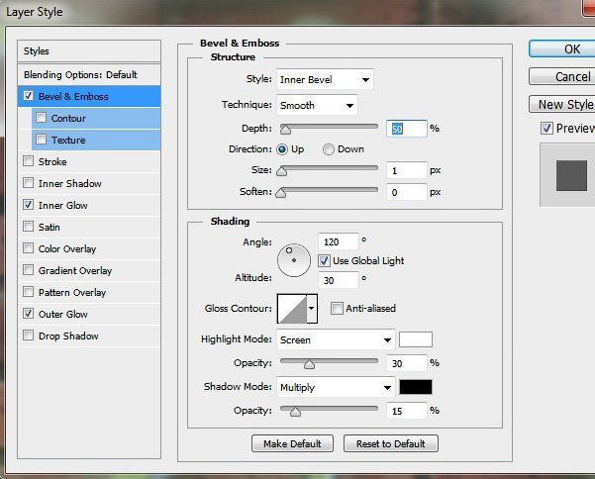Screen dimensions: 595x479
Task: Click the Angle dial circle
Action: click(x=294, y=260)
